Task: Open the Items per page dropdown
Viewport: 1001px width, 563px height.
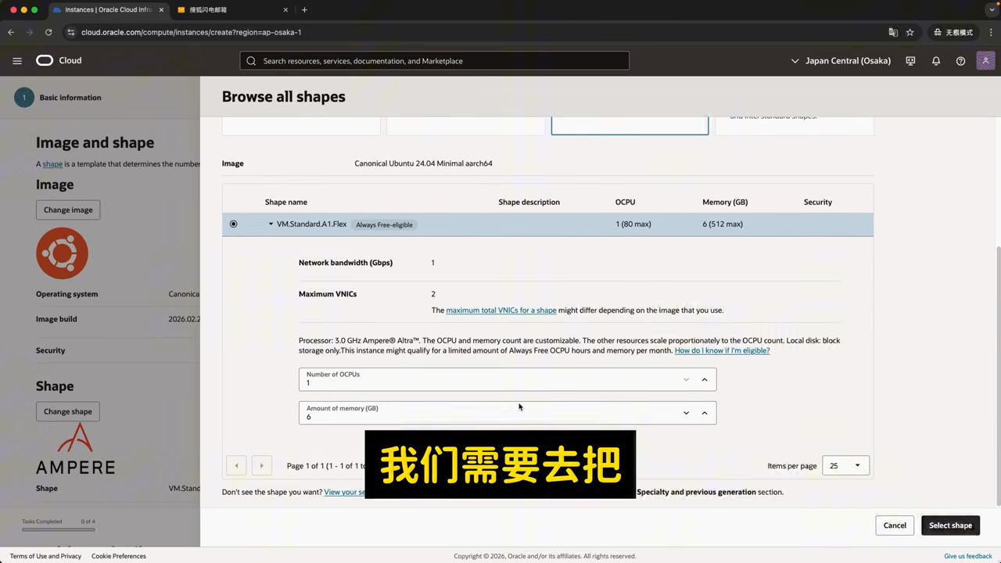Action: [x=845, y=465]
